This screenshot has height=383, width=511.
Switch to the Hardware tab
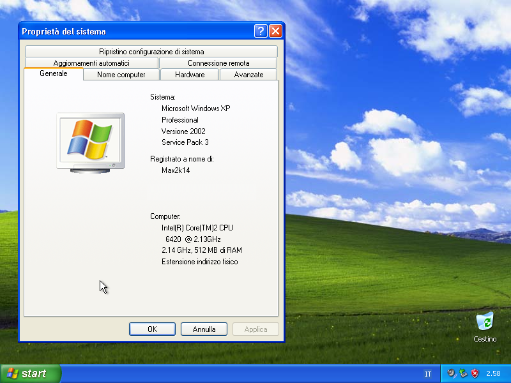(190, 75)
